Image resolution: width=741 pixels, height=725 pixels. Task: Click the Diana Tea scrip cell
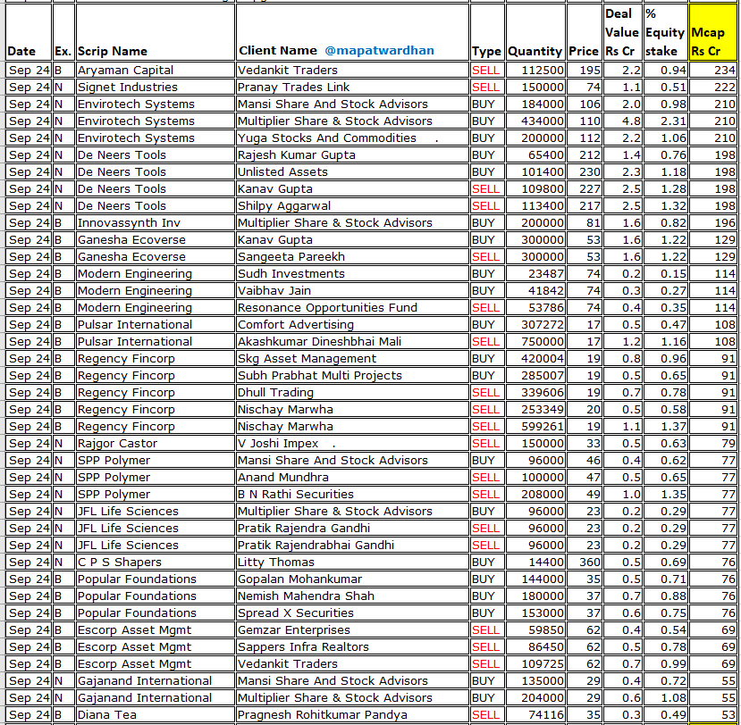click(155, 715)
